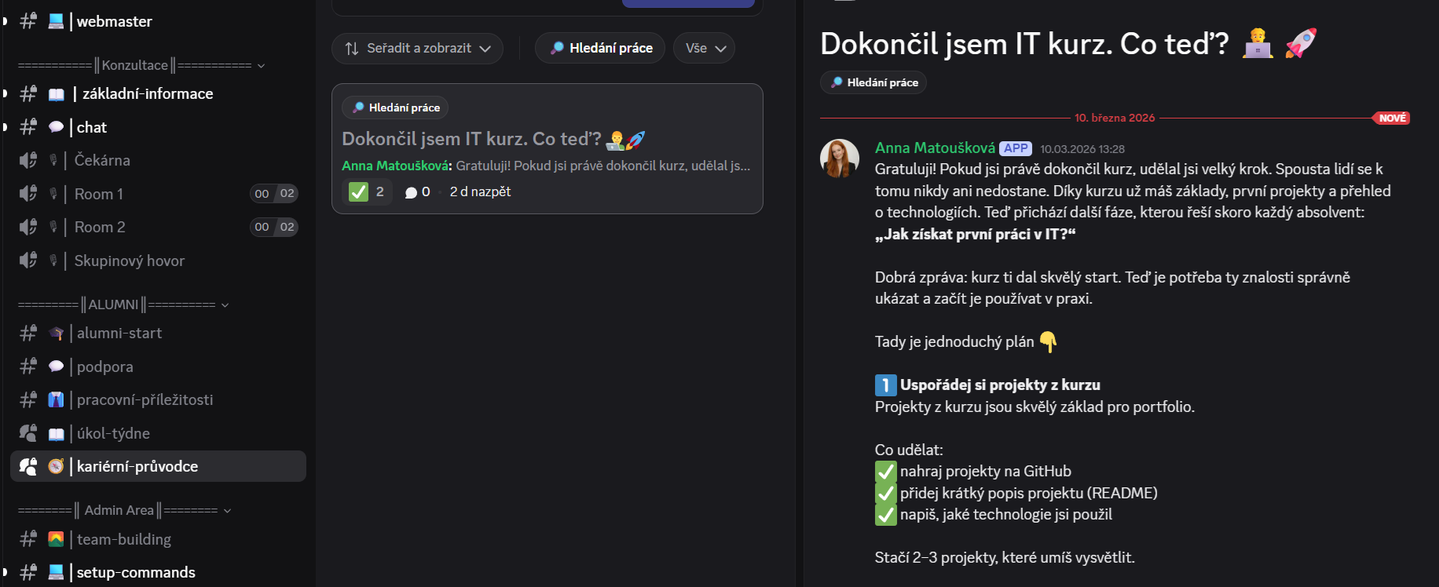Image resolution: width=1439 pixels, height=587 pixels.
Task: Click the NOVÉ new messages badge
Action: point(1392,118)
